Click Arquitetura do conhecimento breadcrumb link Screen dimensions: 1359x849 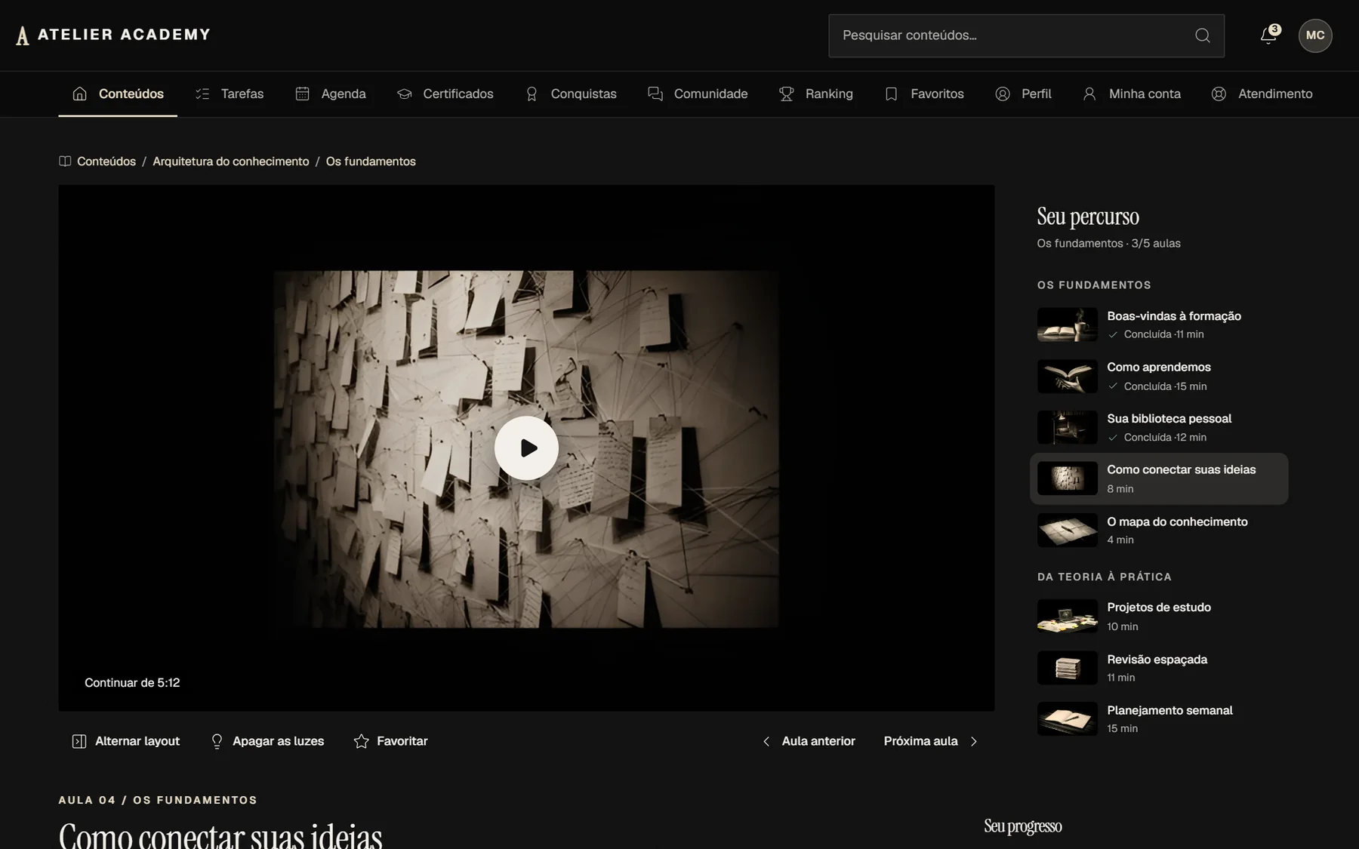tap(231, 161)
